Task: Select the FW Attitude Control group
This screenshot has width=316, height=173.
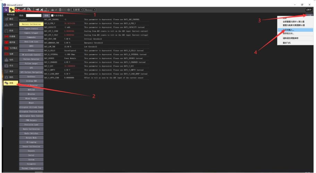Action: pyautogui.click(x=31, y=55)
